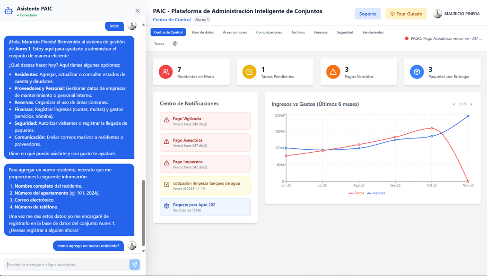
Task: Click the send message paper plane icon
Action: (134, 265)
